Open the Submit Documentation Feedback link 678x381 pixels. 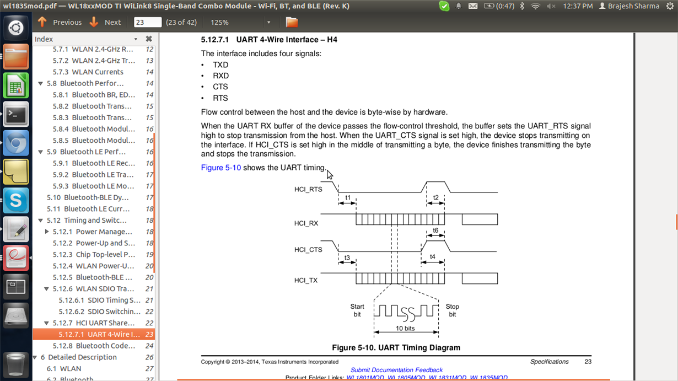(396, 370)
